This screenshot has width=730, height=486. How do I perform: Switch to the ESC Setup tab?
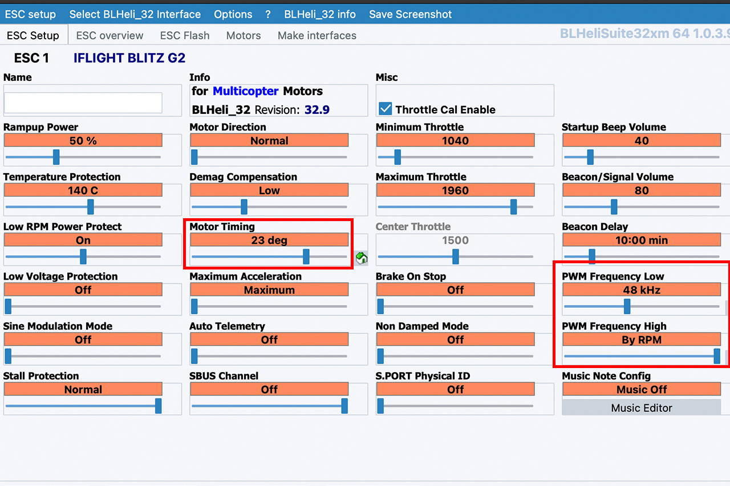click(x=33, y=35)
